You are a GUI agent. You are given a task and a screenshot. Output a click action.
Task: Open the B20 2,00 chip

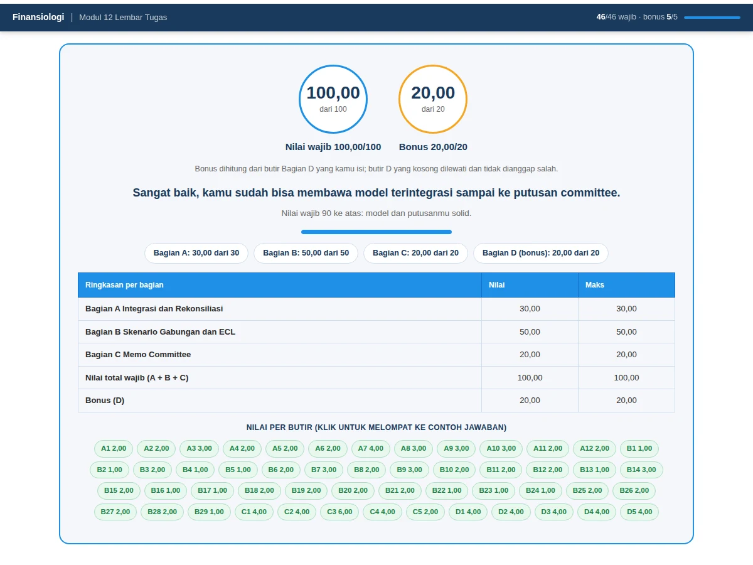coord(353,490)
